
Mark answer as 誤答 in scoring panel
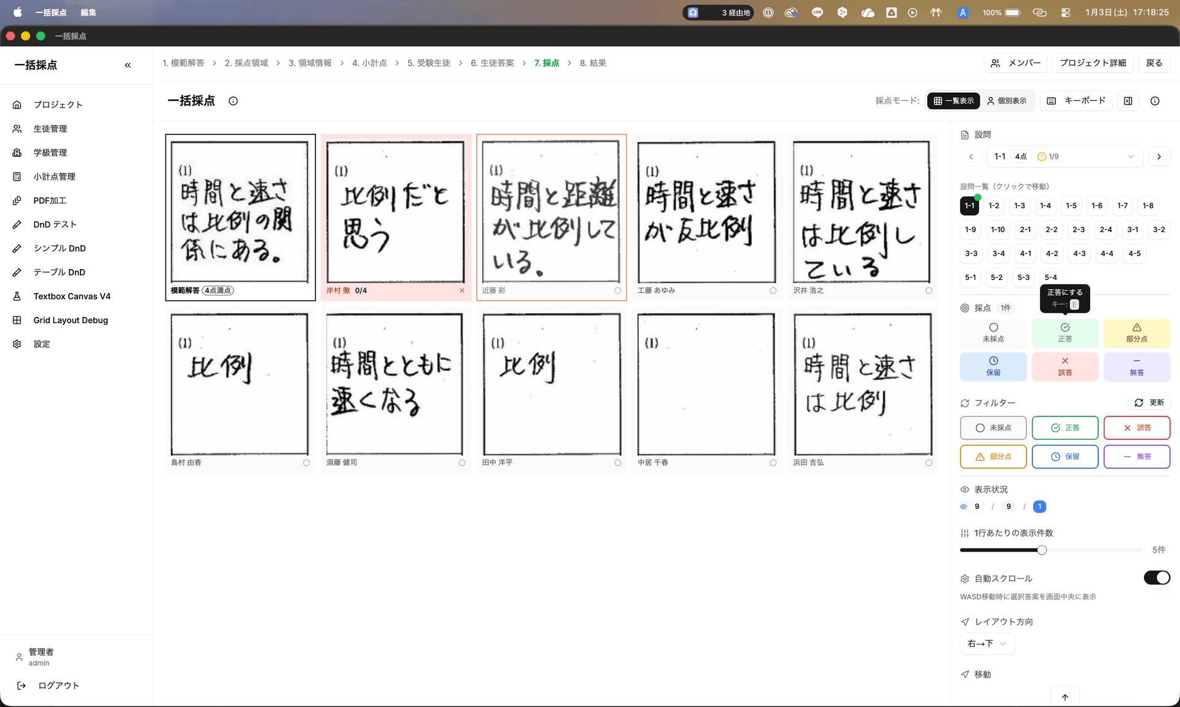[1064, 367]
